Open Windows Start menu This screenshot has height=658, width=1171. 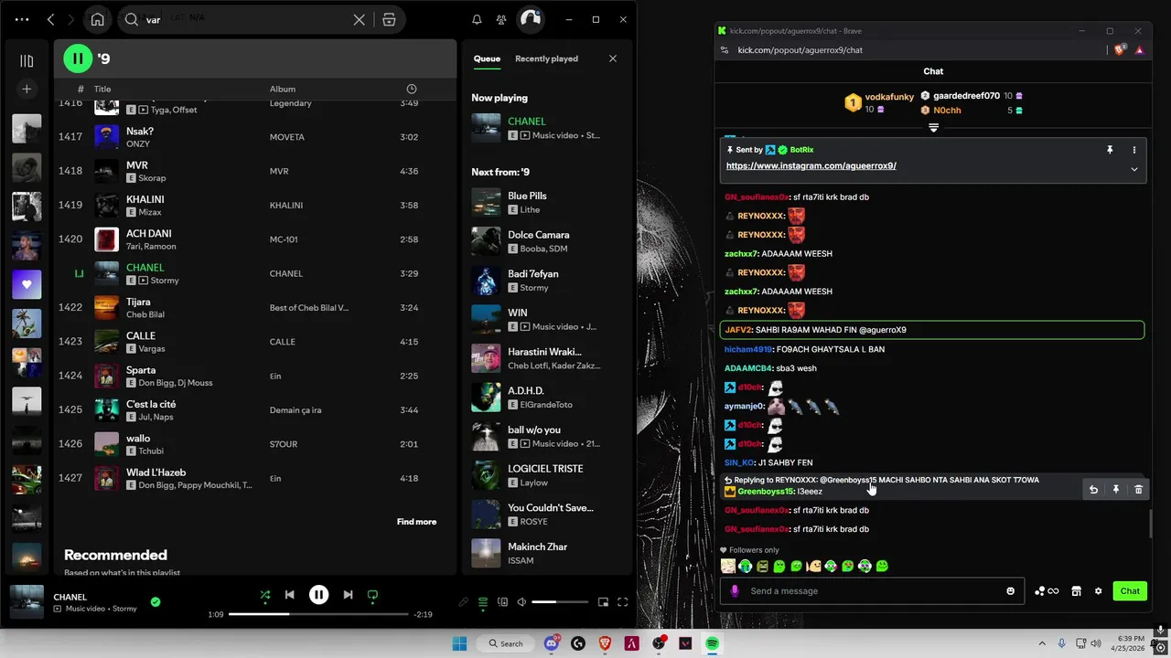(459, 643)
